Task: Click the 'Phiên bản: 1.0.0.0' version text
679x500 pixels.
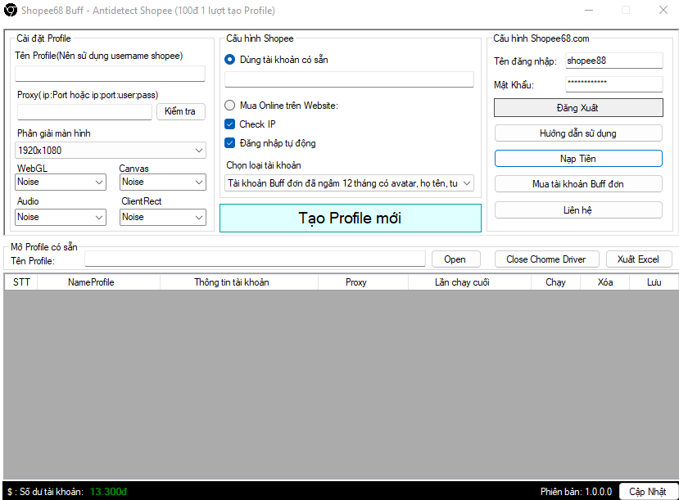Action: click(x=576, y=492)
